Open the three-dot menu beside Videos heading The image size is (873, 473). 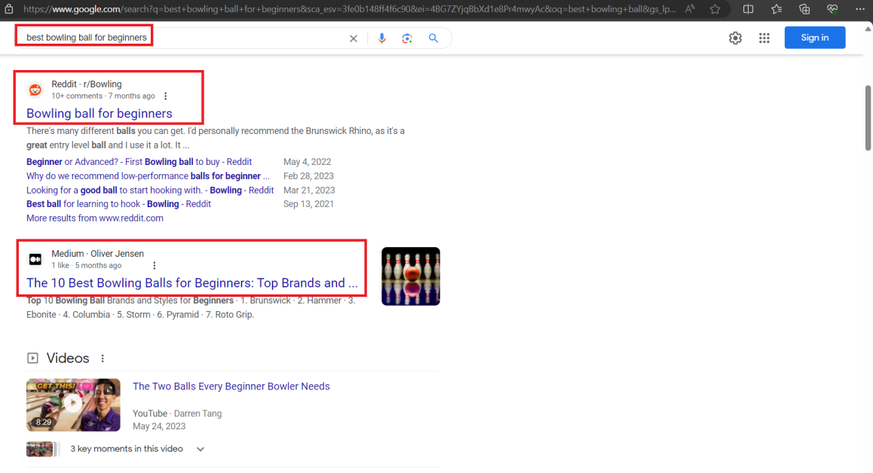103,359
